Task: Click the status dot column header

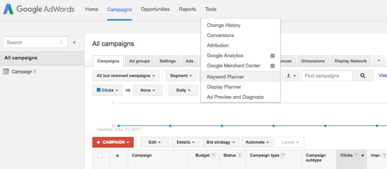Action: pos(118,156)
